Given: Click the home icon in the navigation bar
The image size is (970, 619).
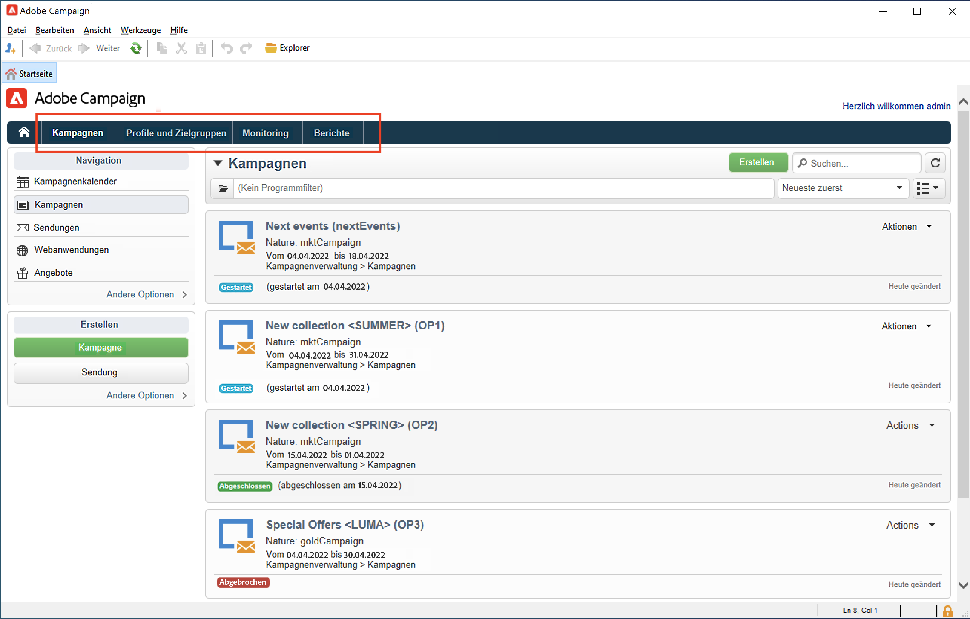Looking at the screenshot, I should pos(24,132).
